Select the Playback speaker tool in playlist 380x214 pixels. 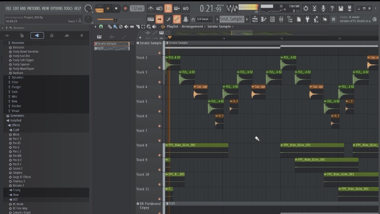[154, 27]
